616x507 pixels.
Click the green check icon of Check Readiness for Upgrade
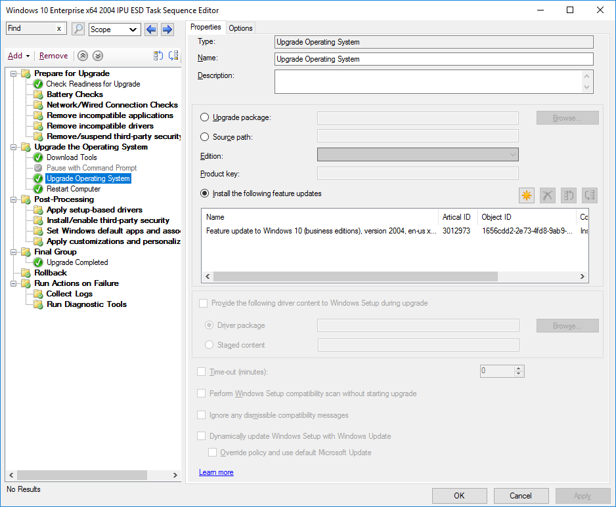click(38, 84)
